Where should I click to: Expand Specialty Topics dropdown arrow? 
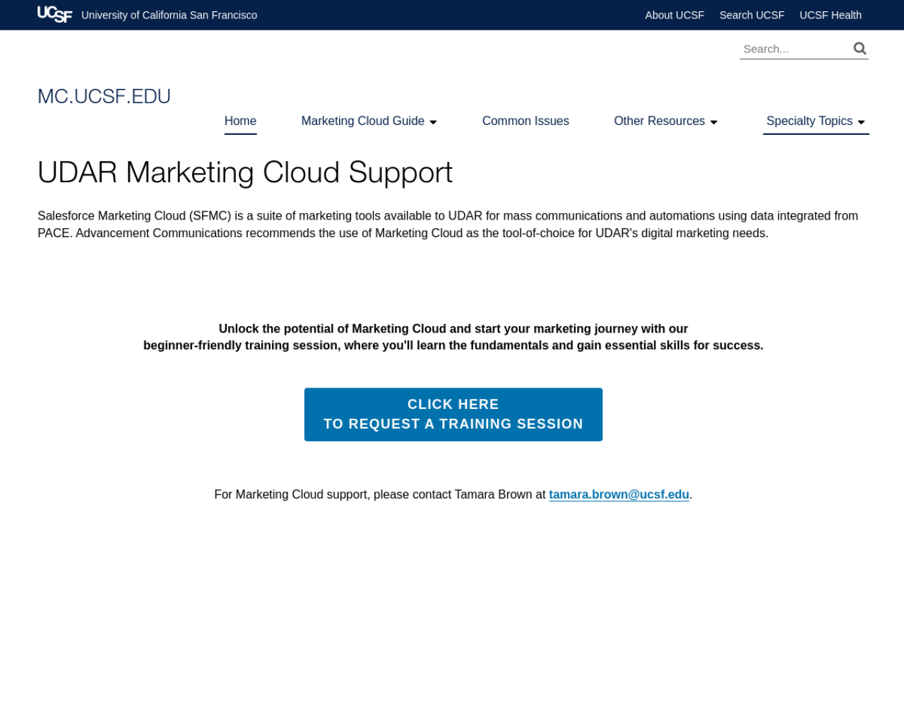tap(861, 122)
